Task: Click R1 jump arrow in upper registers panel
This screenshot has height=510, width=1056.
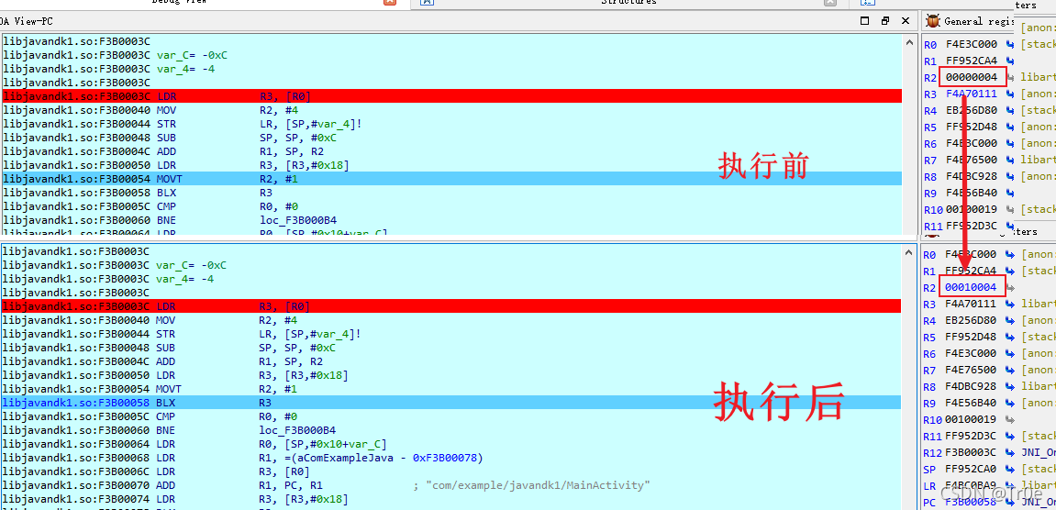Action: (x=1010, y=61)
